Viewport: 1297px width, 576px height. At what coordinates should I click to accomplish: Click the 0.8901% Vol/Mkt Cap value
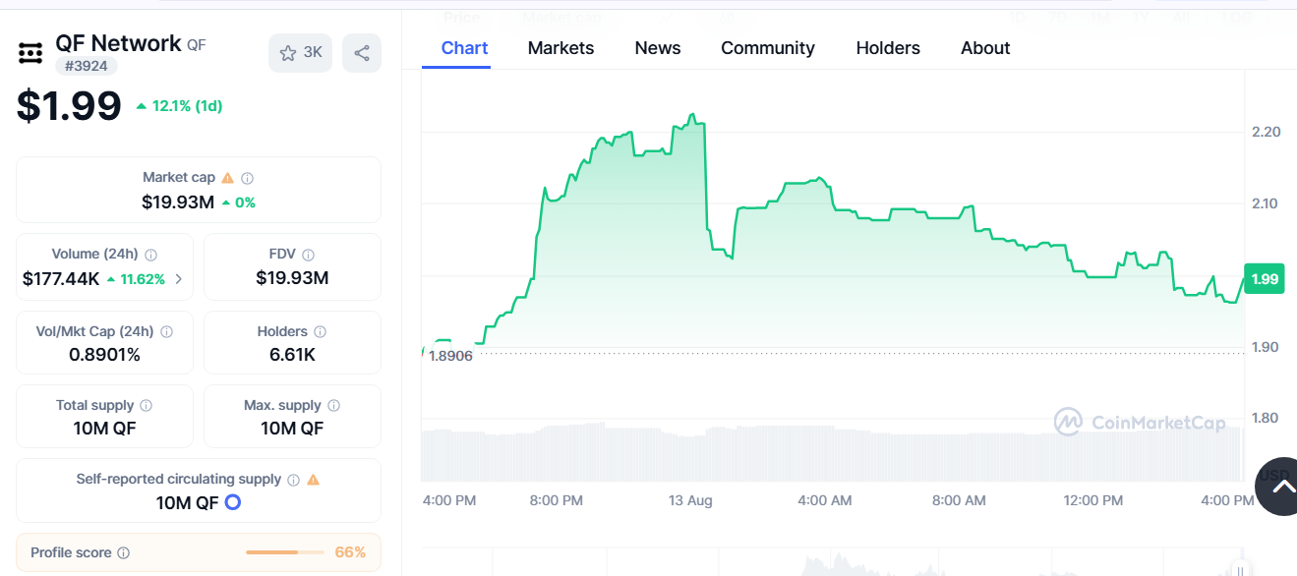(x=104, y=355)
